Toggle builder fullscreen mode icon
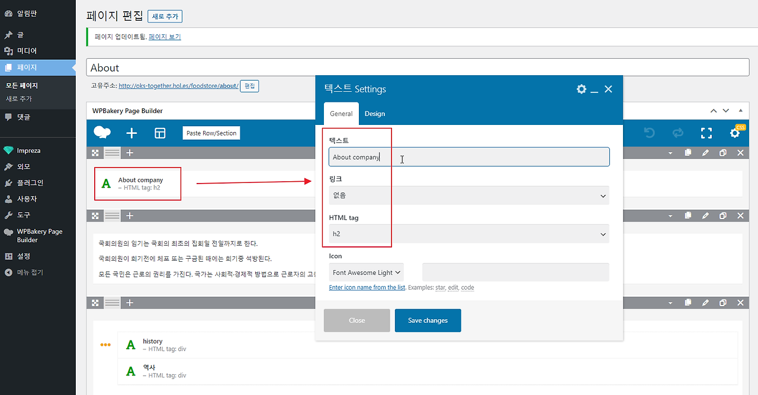Image resolution: width=758 pixels, height=395 pixels. [x=706, y=133]
